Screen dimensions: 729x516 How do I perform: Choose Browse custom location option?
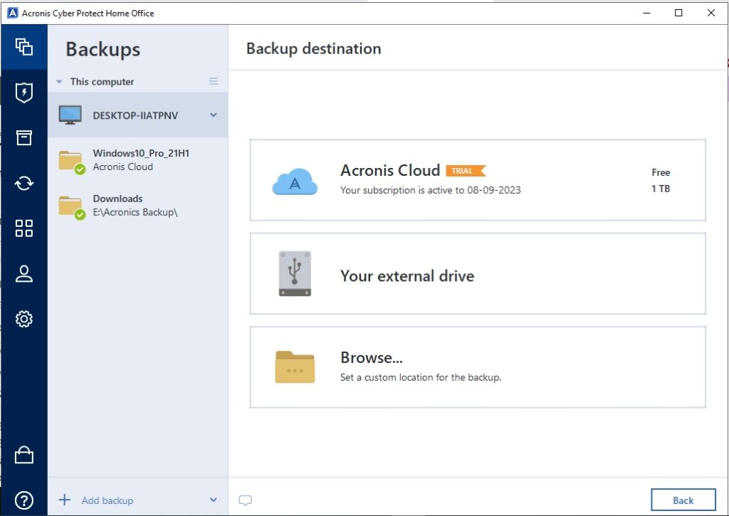pos(478,367)
